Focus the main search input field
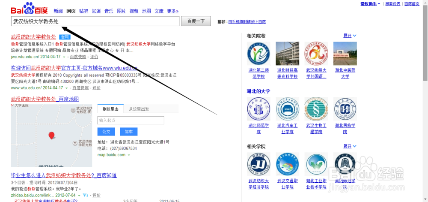This screenshot has height=202, width=428. (95, 21)
